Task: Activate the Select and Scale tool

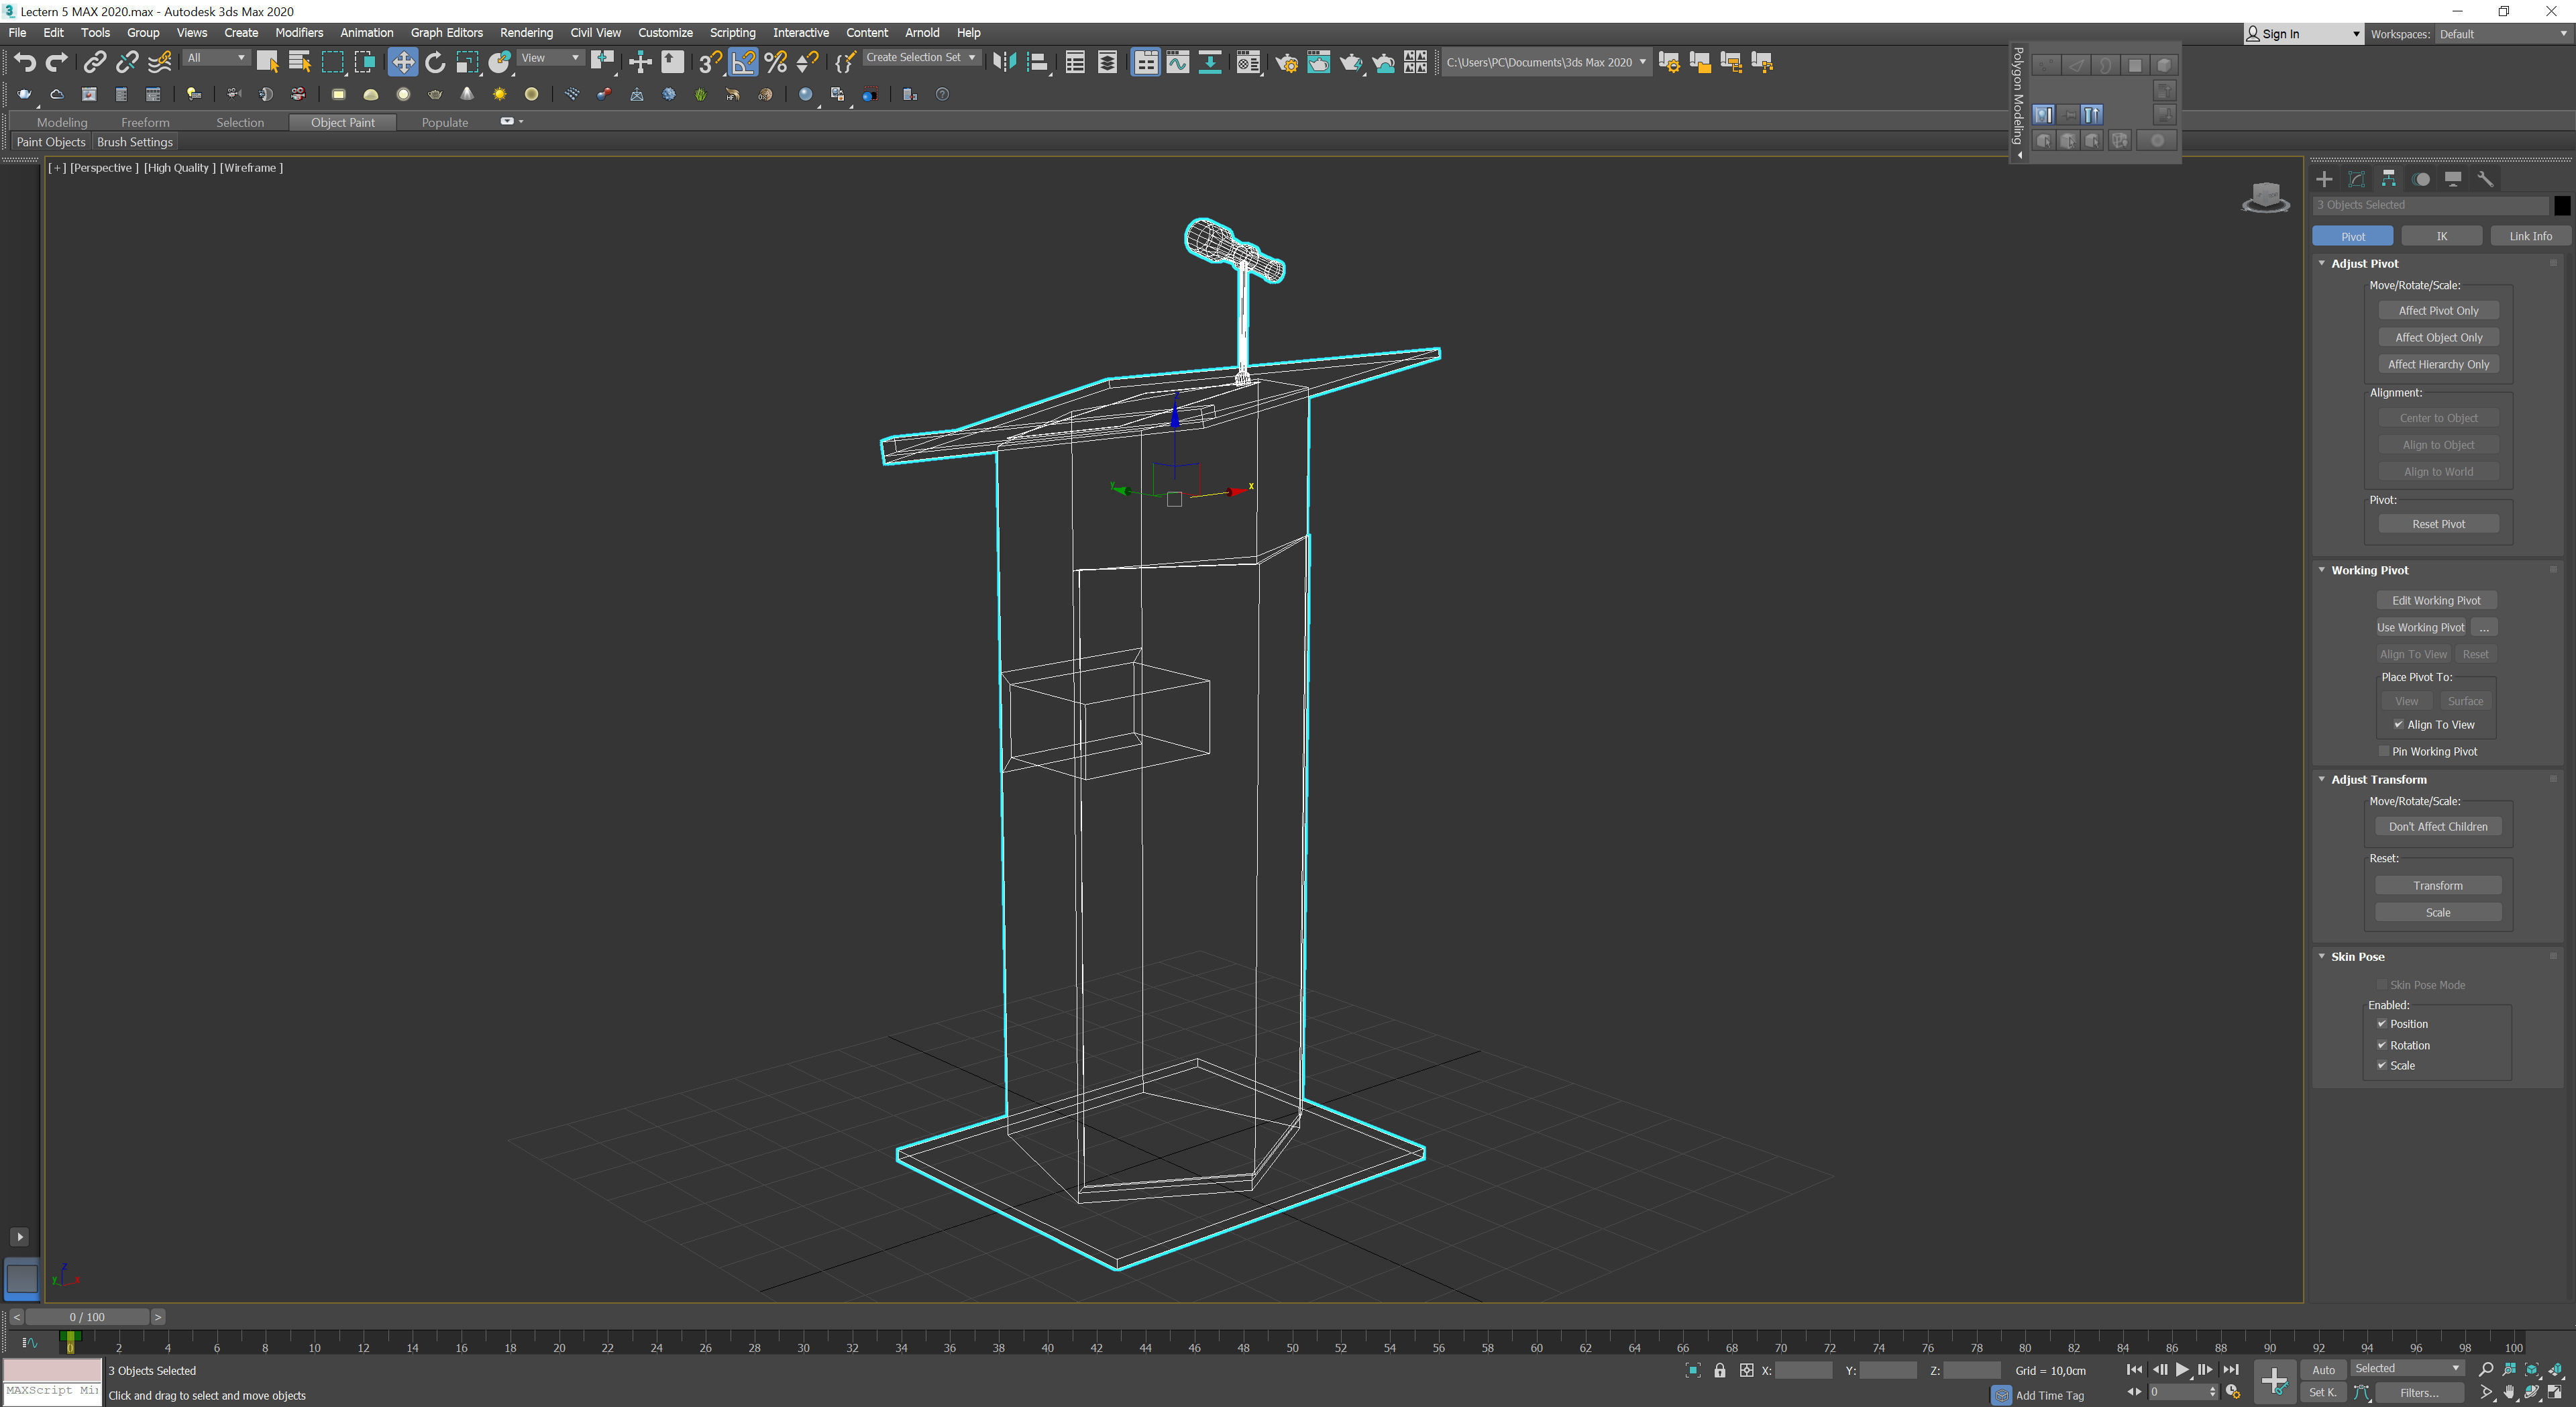Action: pyautogui.click(x=467, y=62)
